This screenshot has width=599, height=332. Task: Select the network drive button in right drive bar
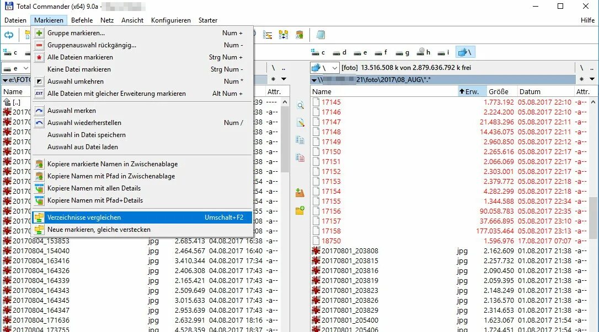tap(466, 52)
